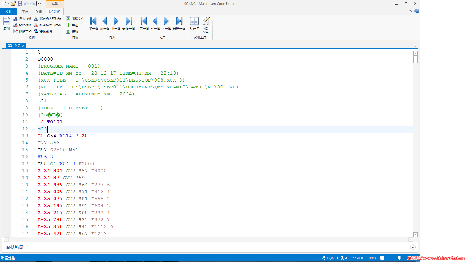The image size is (471, 262).
Task: Jump to 下一個 tool in 刀具 group
Action: pyautogui.click(x=166, y=23)
